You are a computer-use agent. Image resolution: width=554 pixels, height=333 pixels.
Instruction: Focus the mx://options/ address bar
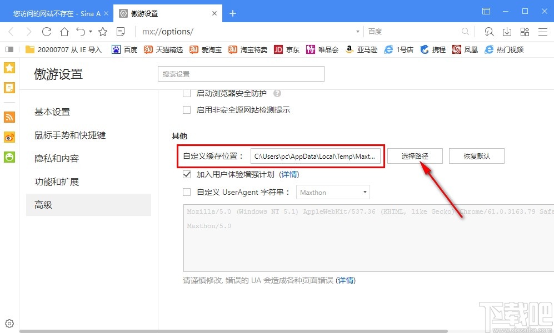coord(247,32)
